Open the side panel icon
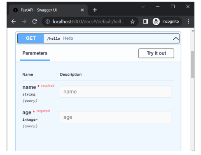Image resolution: width=201 pixels, height=155 pixels. tap(145, 21)
